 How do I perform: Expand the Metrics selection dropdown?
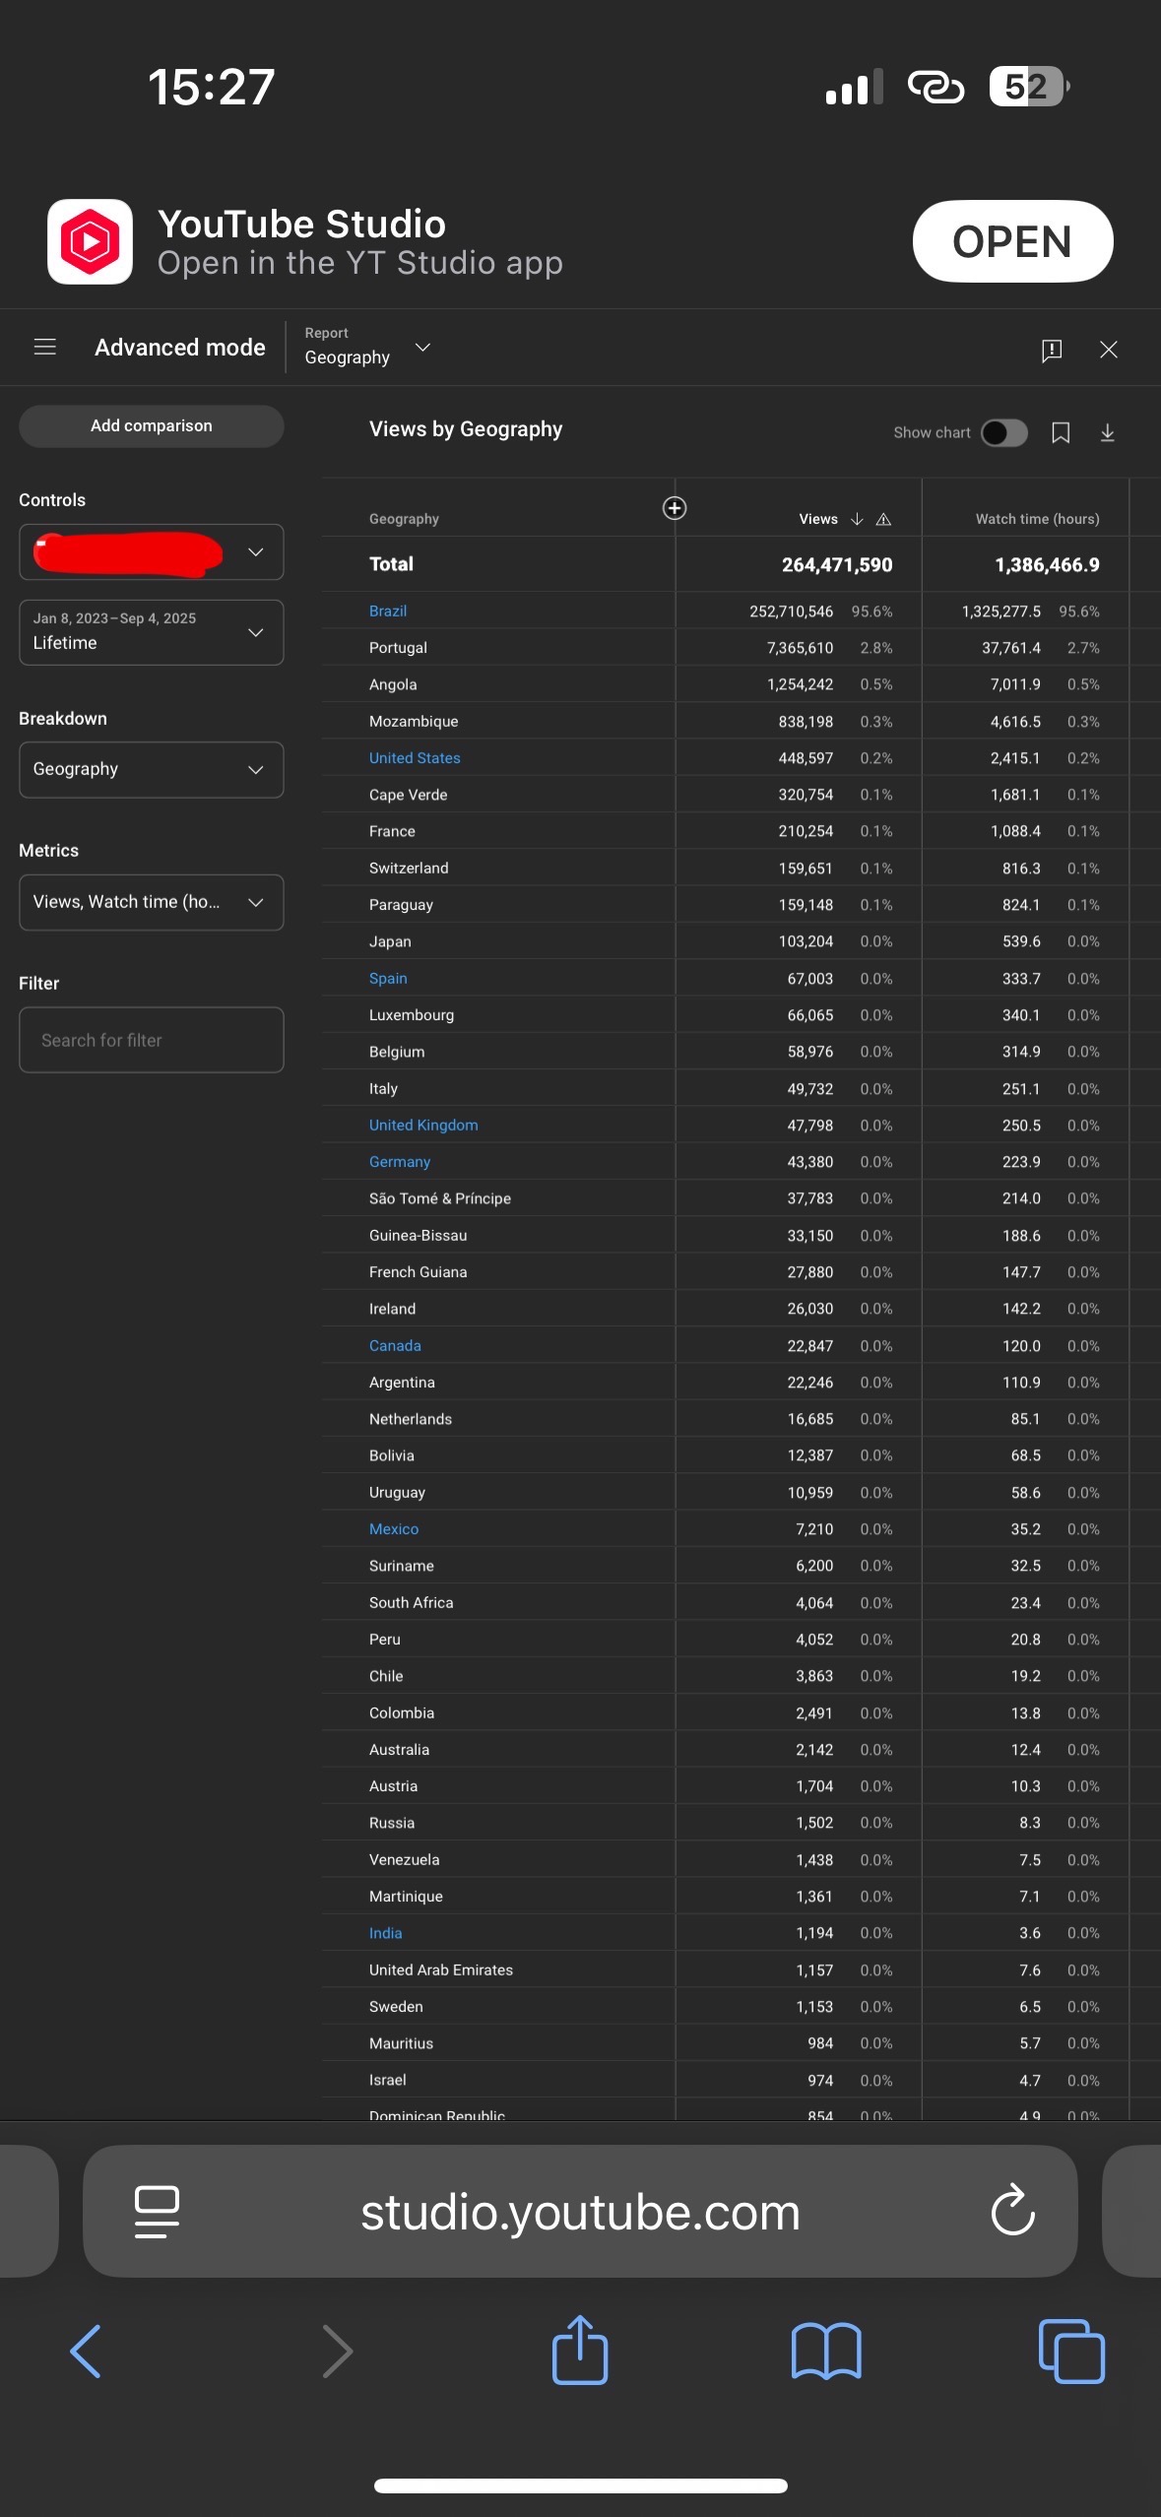click(x=151, y=902)
